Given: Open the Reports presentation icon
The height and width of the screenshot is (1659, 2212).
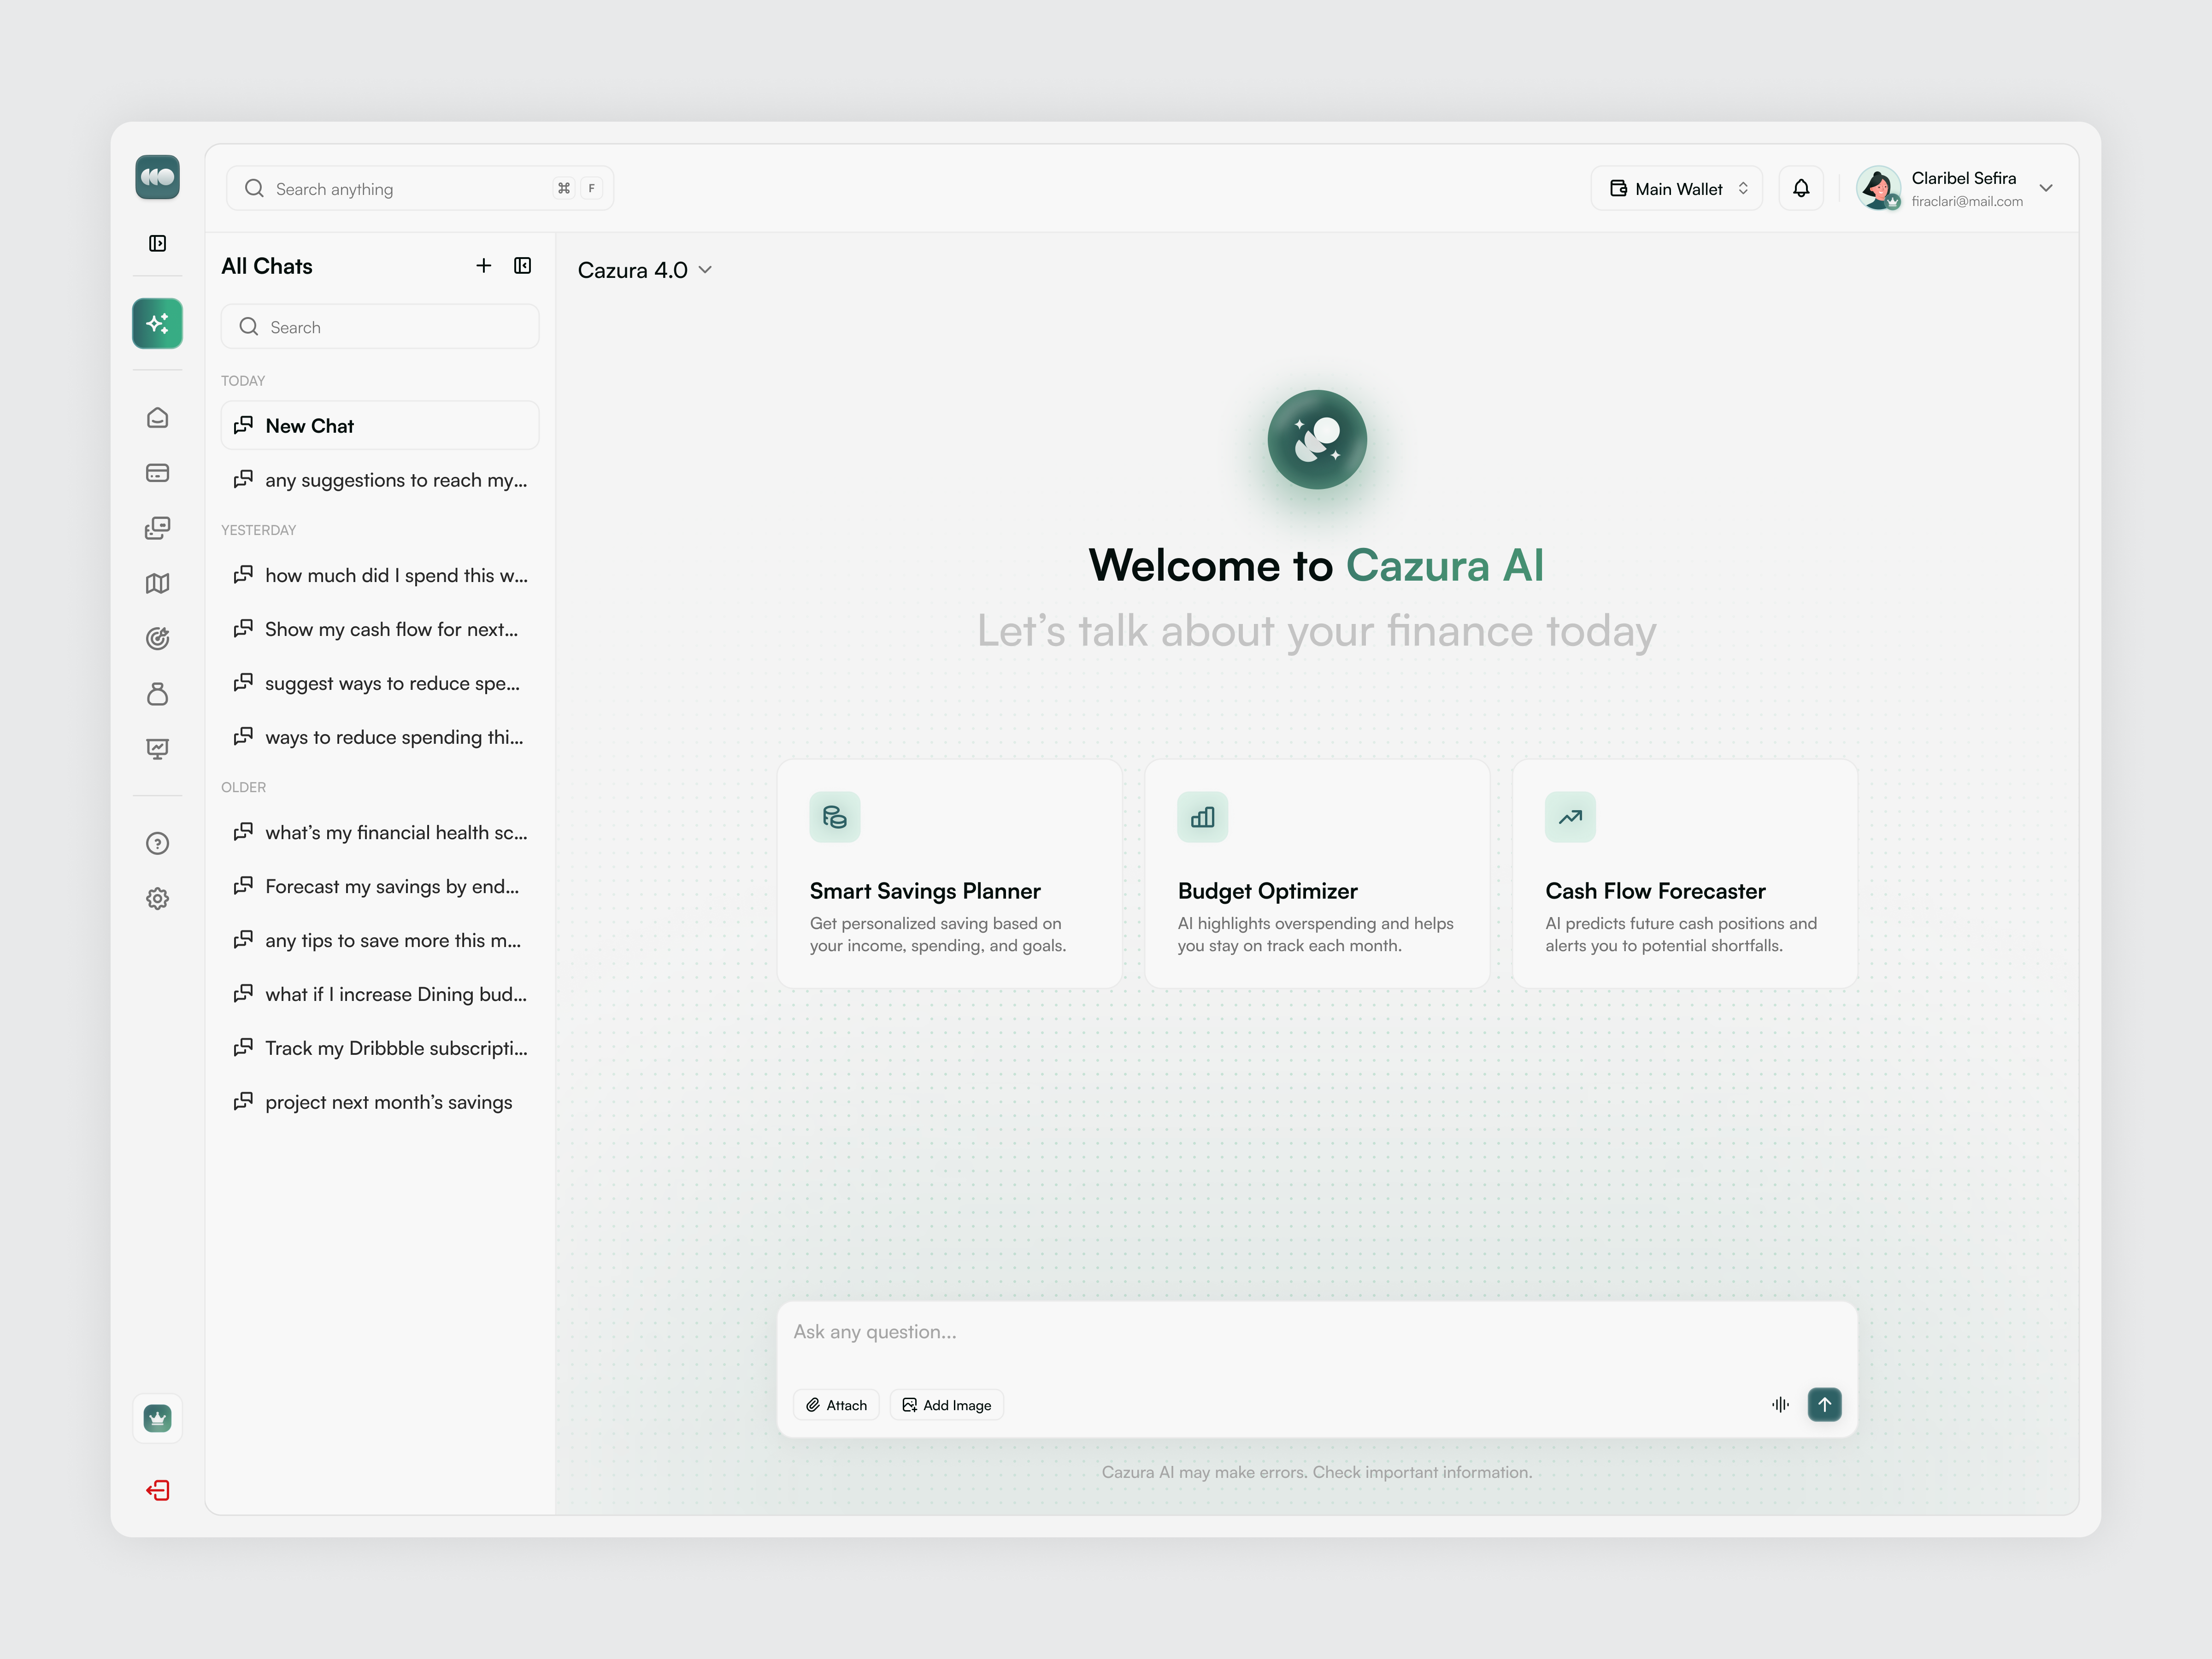Looking at the screenshot, I should 157,749.
